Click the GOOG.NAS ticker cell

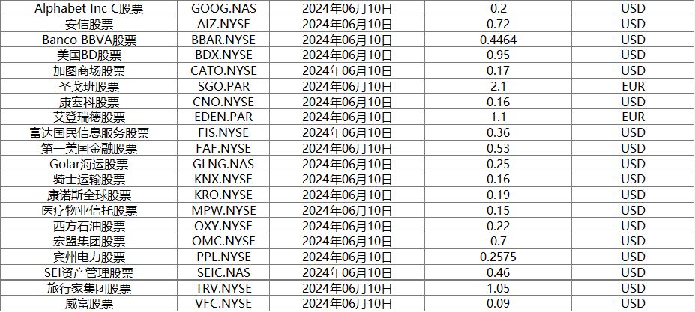(x=224, y=8)
